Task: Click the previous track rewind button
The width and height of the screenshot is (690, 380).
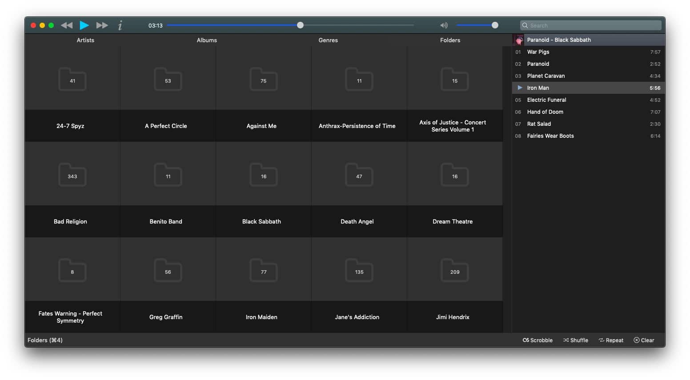Action: (67, 25)
